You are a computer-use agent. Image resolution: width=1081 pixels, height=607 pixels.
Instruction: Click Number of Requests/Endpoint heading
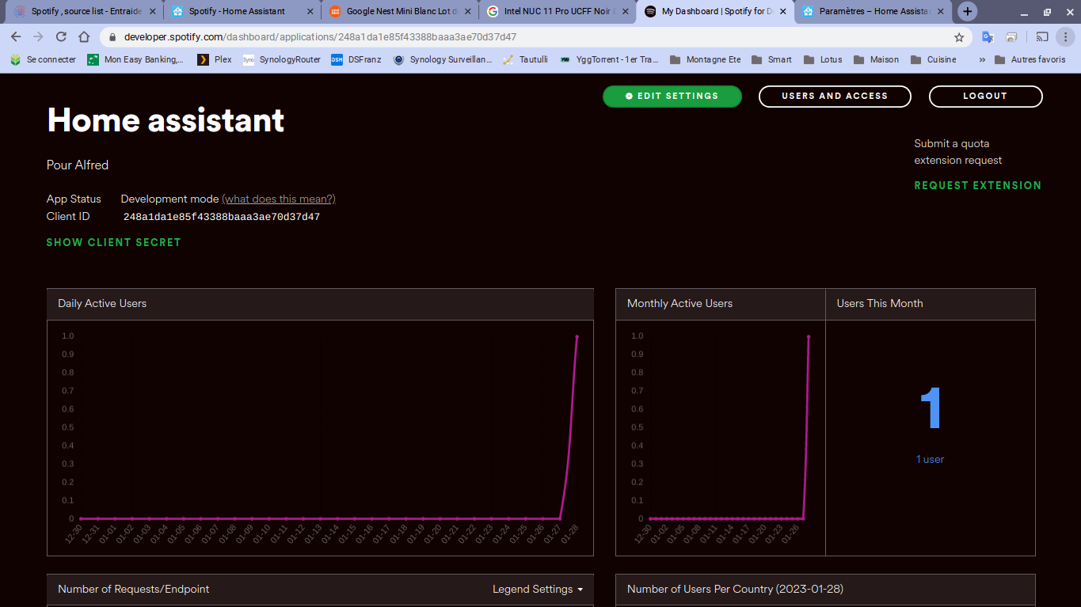134,589
